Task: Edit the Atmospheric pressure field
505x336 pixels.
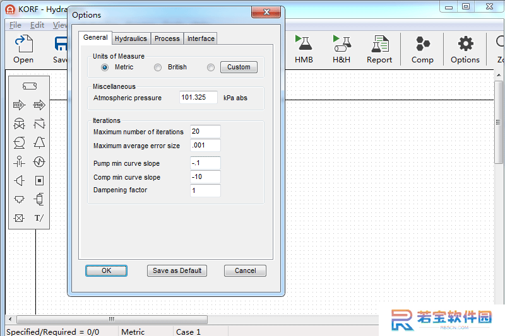Action: [x=198, y=98]
